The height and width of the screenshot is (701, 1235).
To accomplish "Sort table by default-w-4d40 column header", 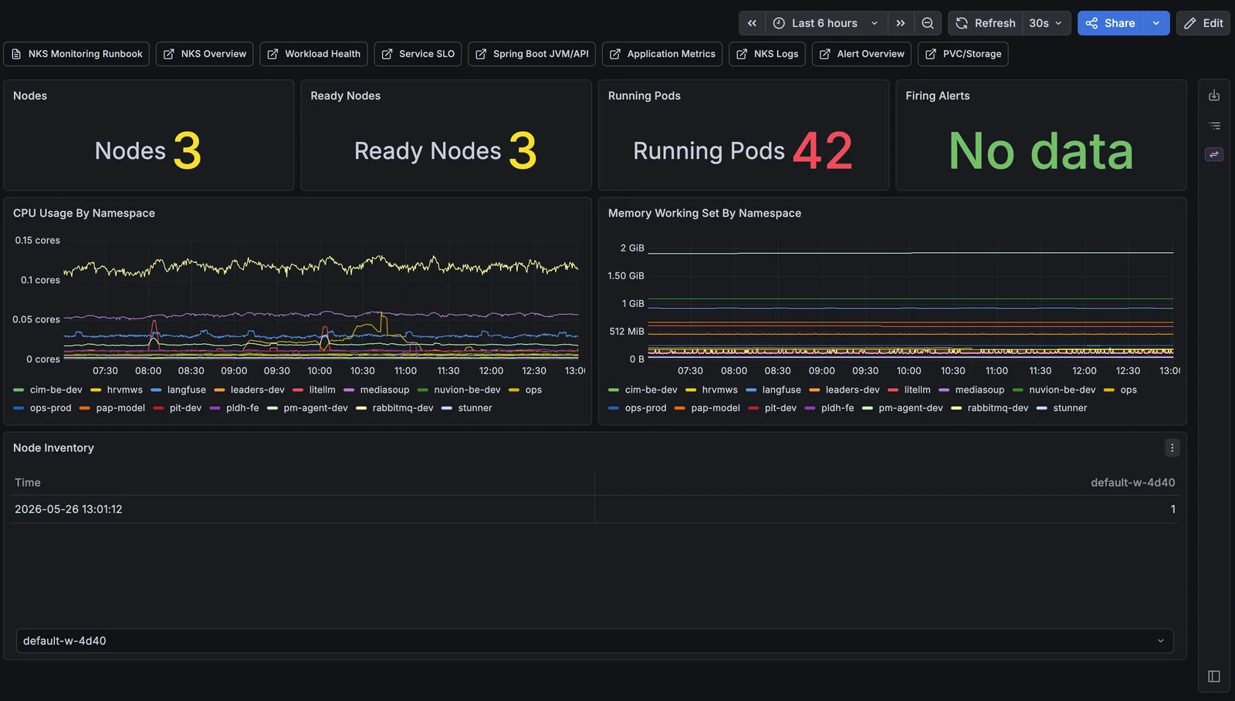I will (x=1132, y=483).
